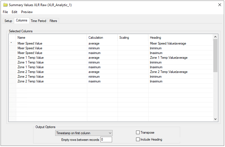
Task: Select the row marker with asterisk
Action: (x=12, y=43)
